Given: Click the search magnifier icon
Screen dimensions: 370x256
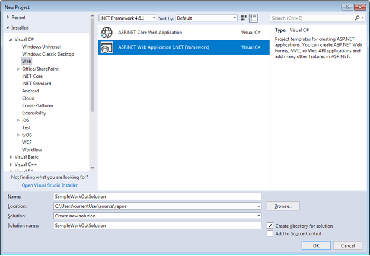Looking at the screenshot, I should (x=357, y=18).
